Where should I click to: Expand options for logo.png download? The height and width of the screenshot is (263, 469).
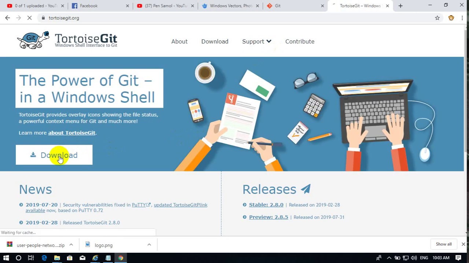149,245
